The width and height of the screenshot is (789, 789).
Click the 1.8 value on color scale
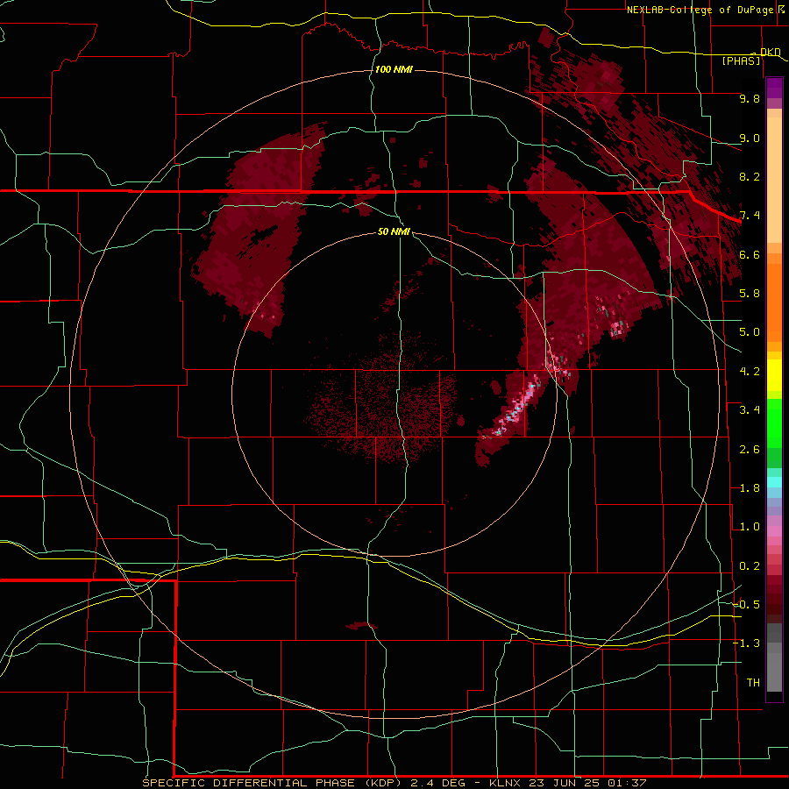tap(750, 488)
